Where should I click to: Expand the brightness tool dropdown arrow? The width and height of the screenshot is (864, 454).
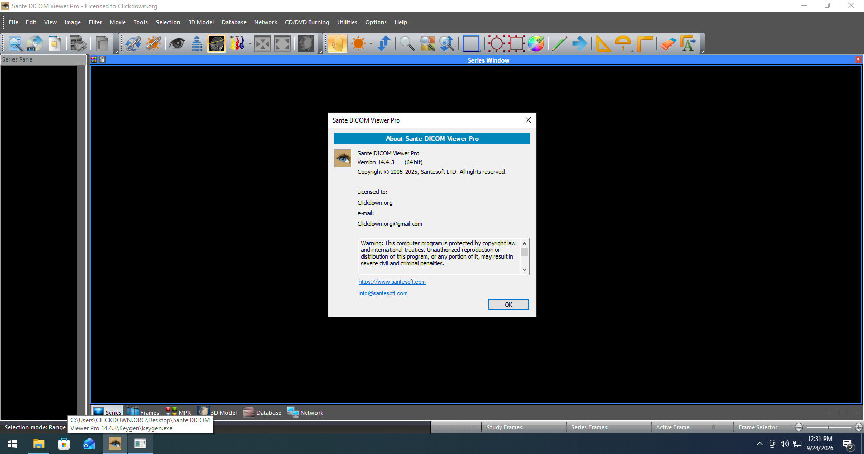click(371, 43)
